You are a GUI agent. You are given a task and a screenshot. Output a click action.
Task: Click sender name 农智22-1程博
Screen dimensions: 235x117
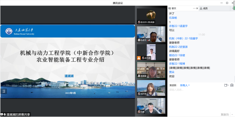[x=177, y=64]
